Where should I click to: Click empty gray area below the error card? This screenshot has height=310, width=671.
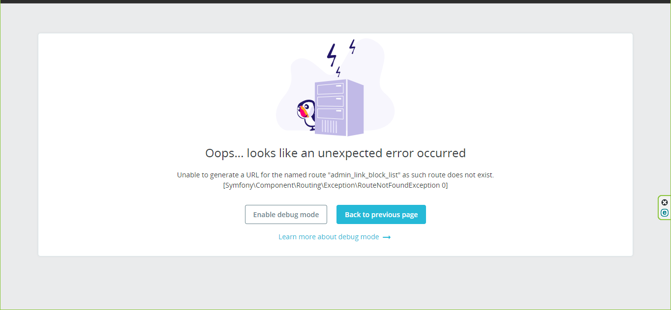click(335, 282)
